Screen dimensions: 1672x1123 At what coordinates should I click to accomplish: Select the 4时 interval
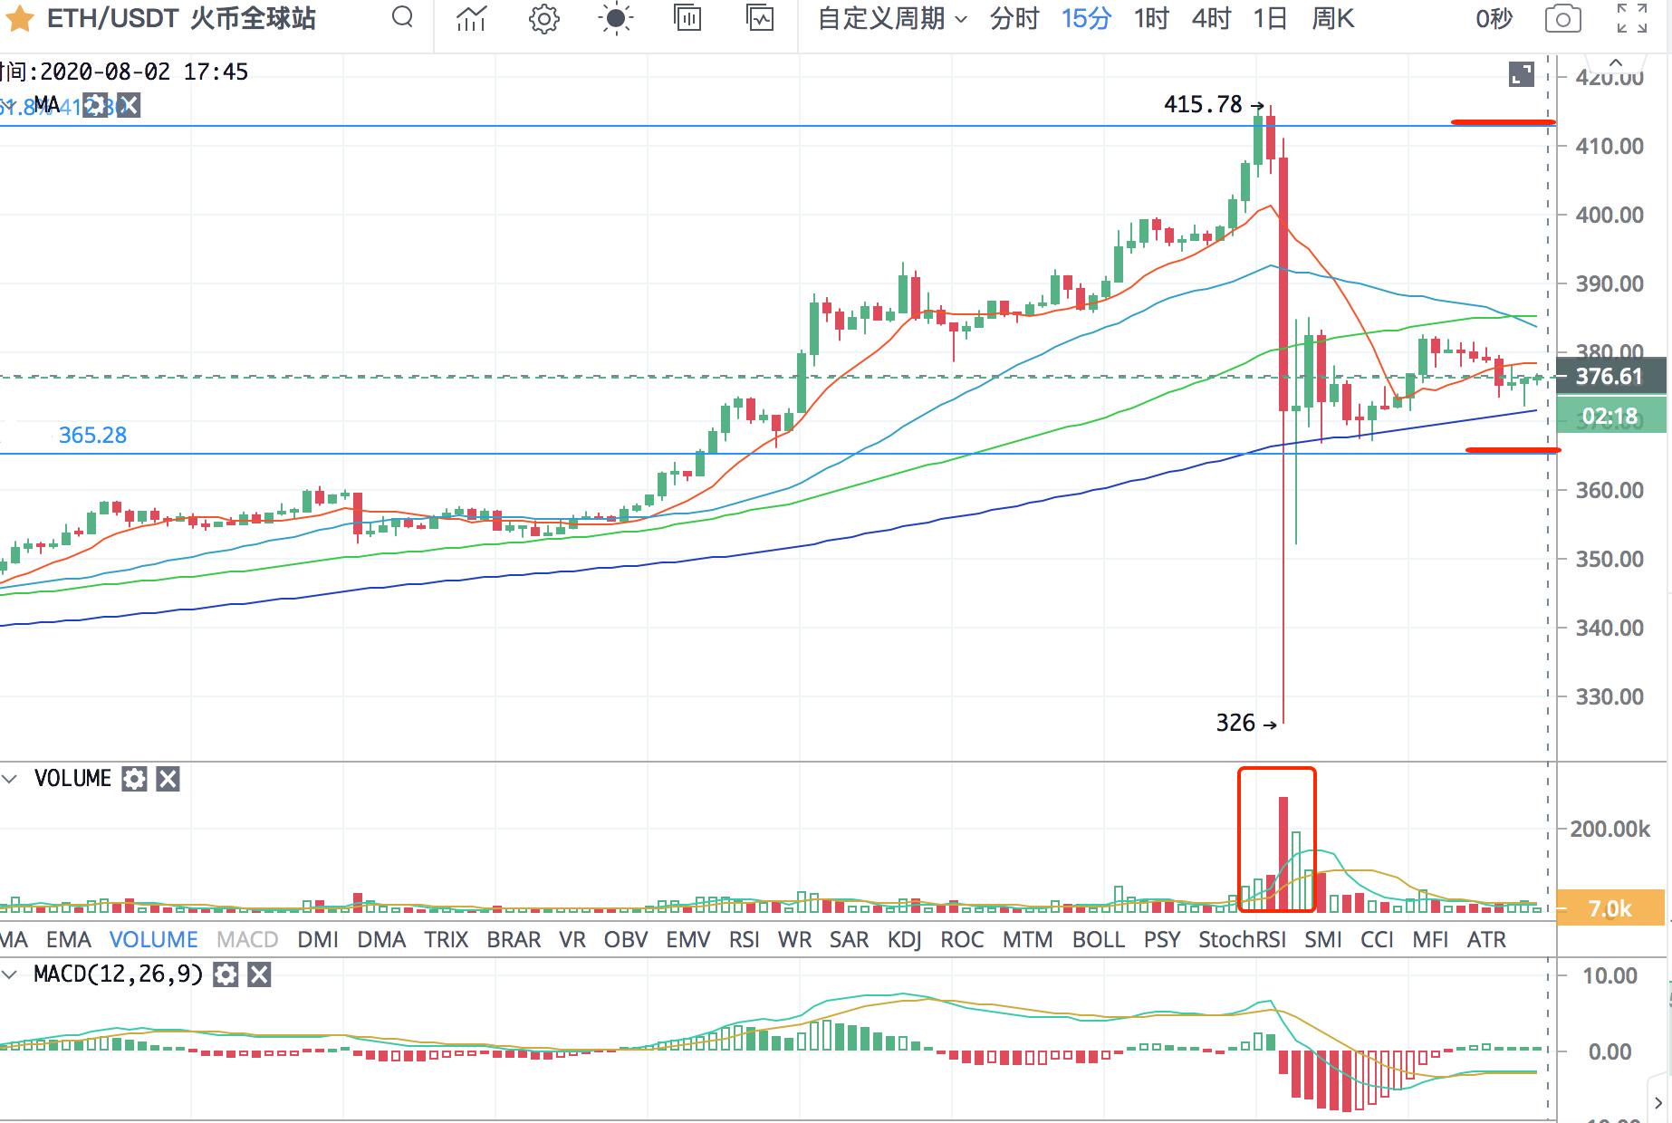click(1211, 18)
